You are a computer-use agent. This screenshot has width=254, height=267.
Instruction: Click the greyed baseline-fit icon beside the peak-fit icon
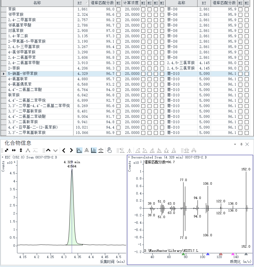click(x=35, y=150)
